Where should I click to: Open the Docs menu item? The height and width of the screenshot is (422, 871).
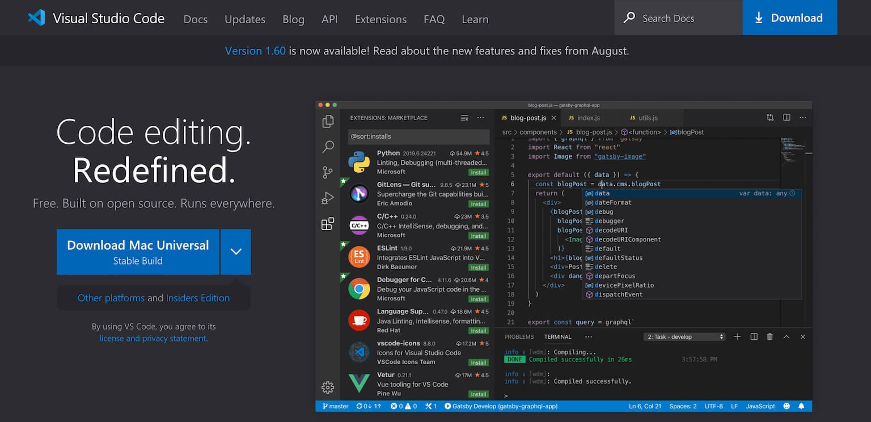pyautogui.click(x=196, y=19)
